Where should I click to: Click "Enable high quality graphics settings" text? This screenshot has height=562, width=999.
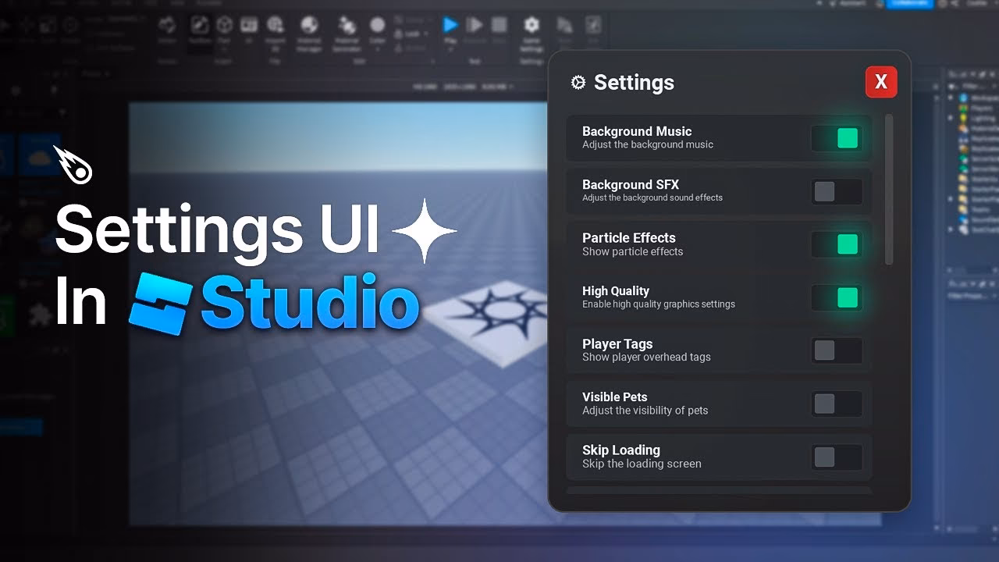click(x=659, y=304)
